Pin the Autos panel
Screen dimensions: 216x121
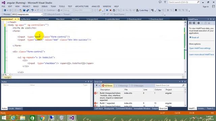[x=88, y=82]
